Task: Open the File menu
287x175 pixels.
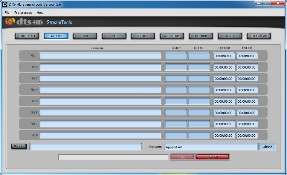Action: 7,13
